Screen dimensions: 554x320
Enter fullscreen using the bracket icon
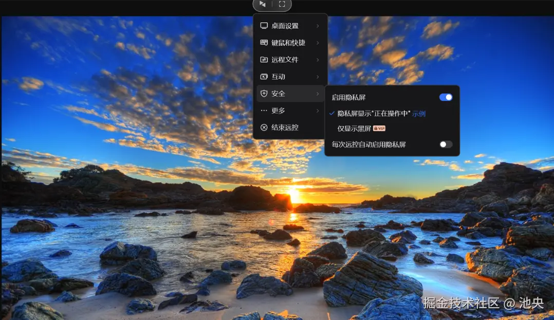pyautogui.click(x=281, y=4)
